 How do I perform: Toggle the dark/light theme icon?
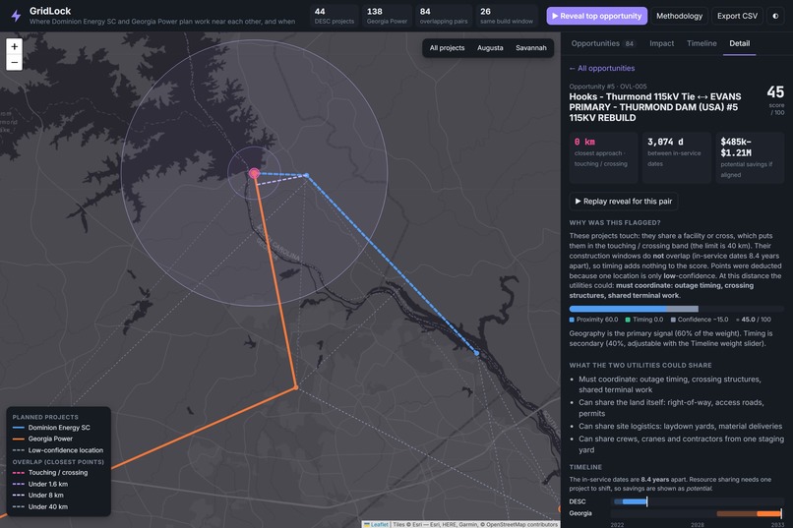775,16
